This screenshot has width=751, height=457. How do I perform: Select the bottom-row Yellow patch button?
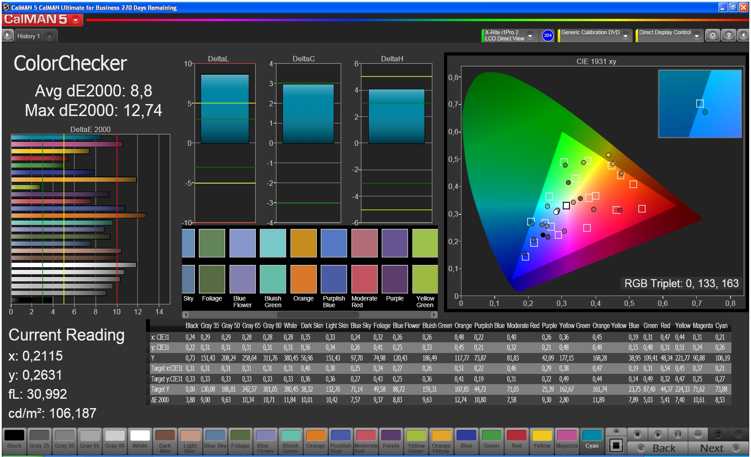[542, 441]
